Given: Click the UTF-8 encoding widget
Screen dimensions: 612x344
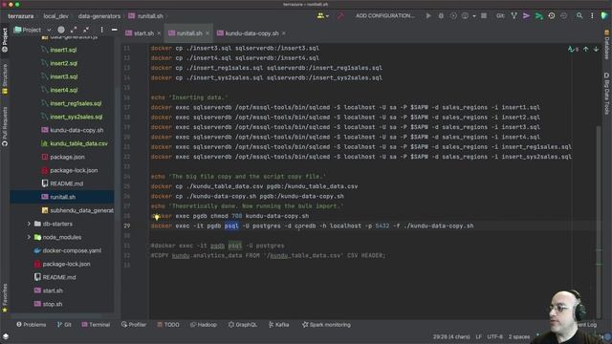Looking at the screenshot, I should point(495,336).
